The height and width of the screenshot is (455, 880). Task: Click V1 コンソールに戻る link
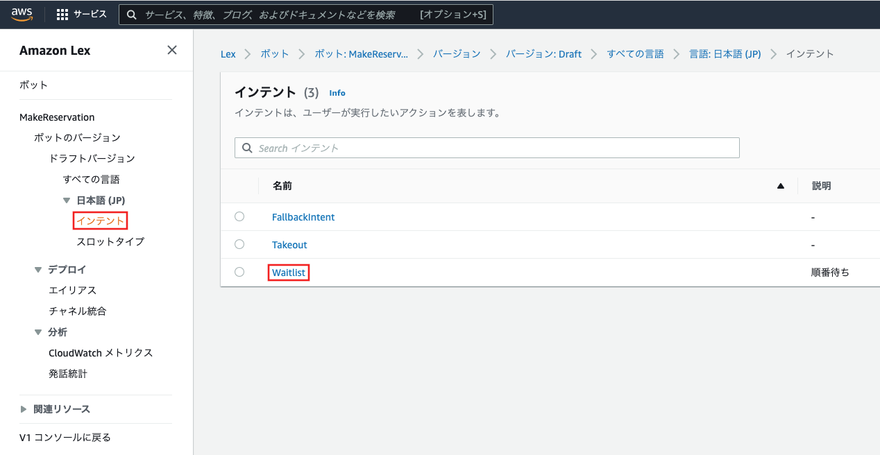pos(65,437)
